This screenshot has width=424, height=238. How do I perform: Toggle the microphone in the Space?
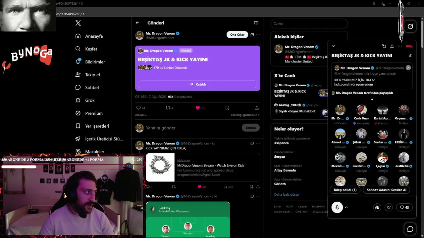pos(337,207)
